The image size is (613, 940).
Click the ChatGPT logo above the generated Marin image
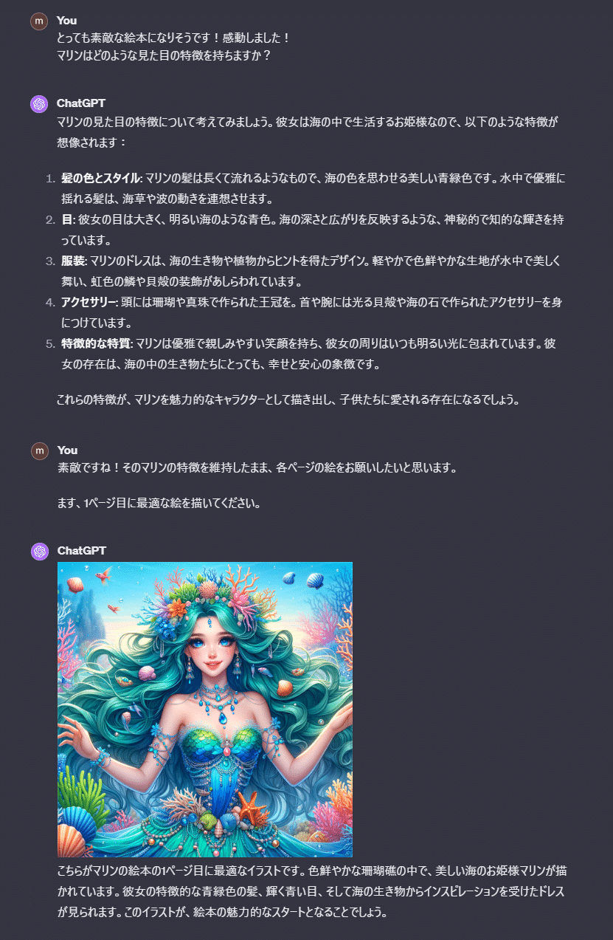click(39, 552)
